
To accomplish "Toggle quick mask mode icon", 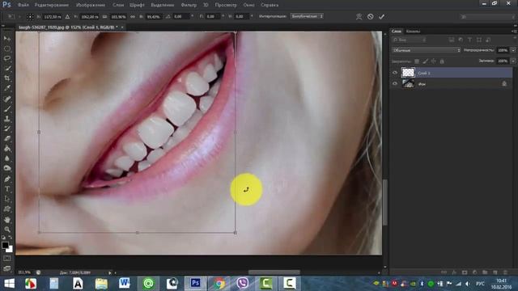I will click(x=7, y=259).
